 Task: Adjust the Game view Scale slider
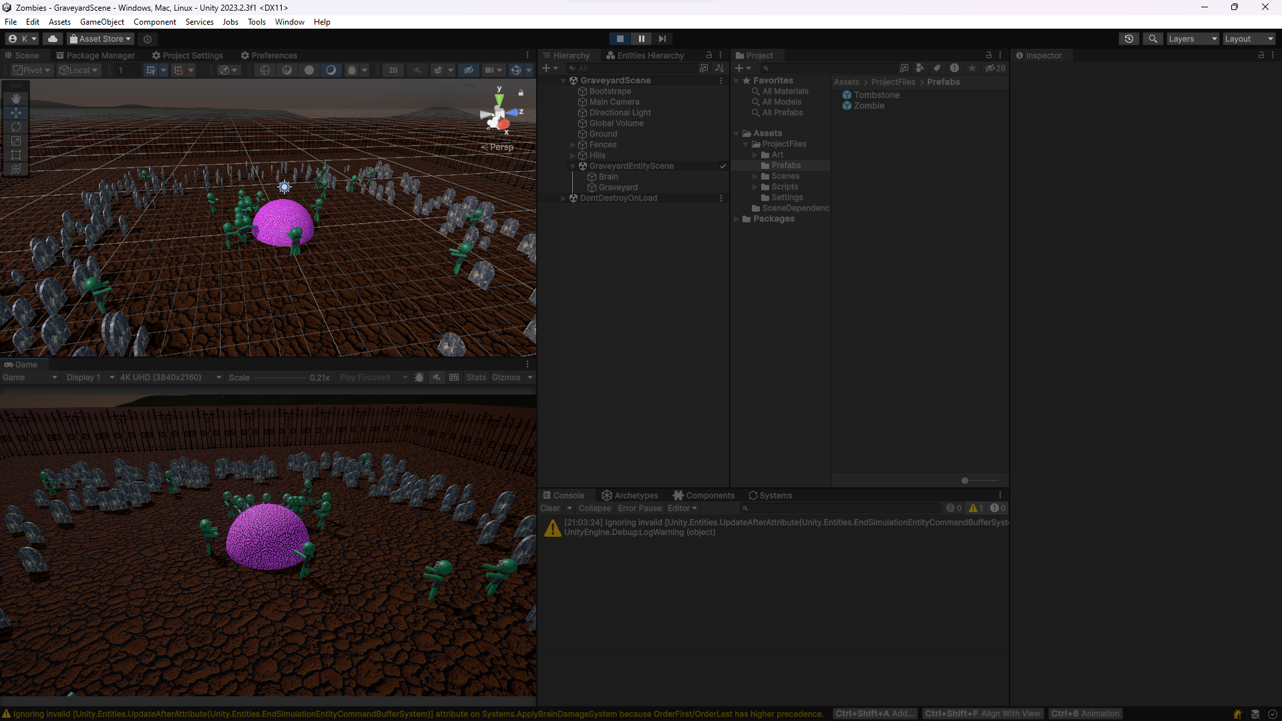[x=279, y=377]
